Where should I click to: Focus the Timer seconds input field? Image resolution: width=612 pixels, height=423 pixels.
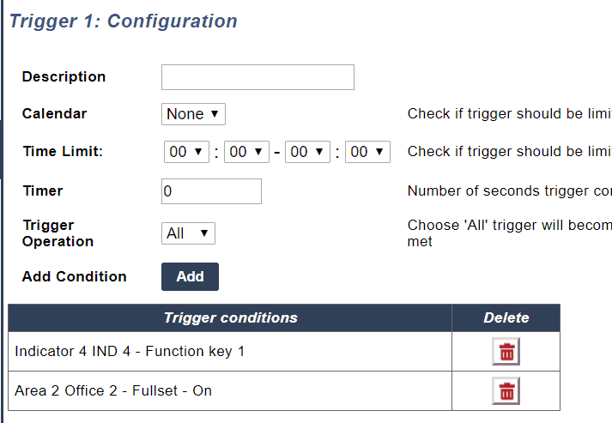[x=211, y=191]
